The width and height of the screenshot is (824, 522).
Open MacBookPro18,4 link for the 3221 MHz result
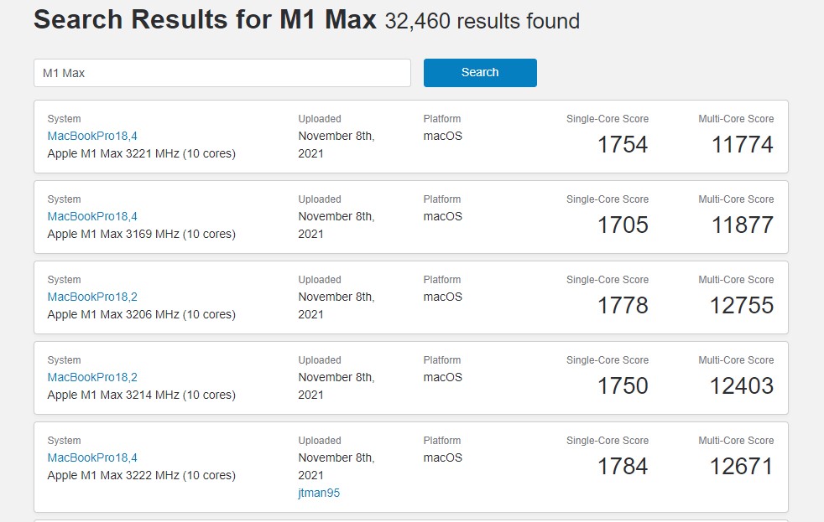(x=92, y=136)
